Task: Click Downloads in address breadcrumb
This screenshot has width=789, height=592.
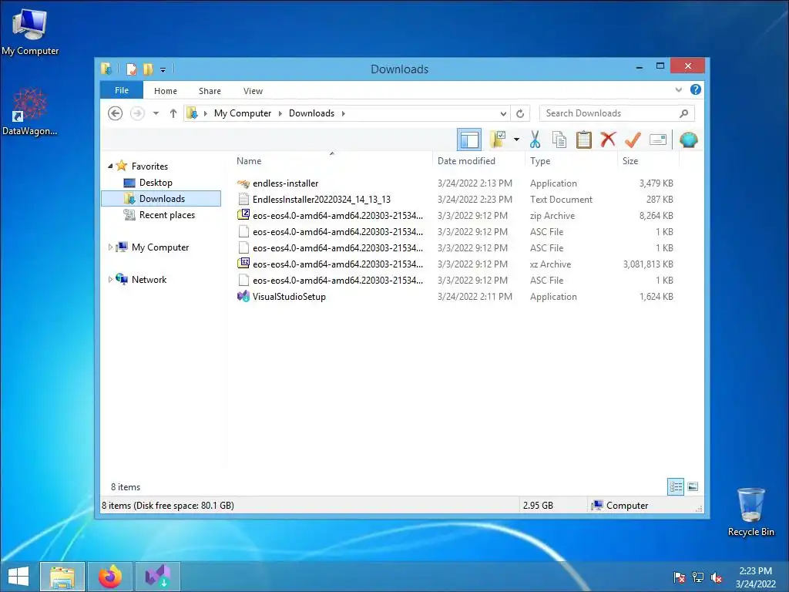Action: pos(311,113)
